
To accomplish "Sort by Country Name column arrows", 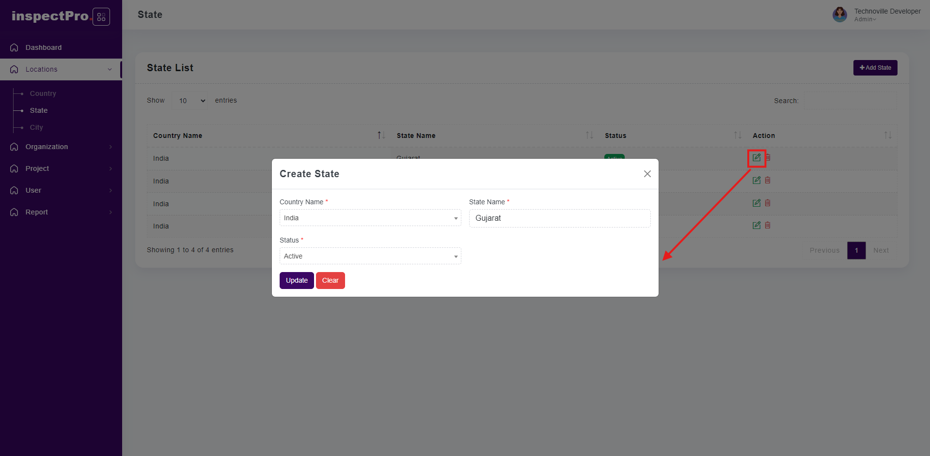I will [x=381, y=135].
